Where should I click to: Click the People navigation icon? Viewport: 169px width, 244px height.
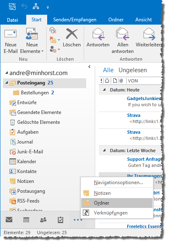point(43,220)
